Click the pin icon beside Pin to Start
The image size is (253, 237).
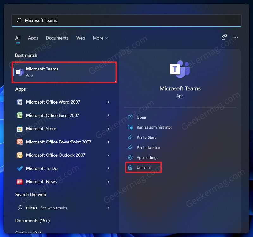[x=130, y=137]
